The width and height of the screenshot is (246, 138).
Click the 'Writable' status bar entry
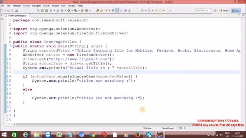click(147, 128)
